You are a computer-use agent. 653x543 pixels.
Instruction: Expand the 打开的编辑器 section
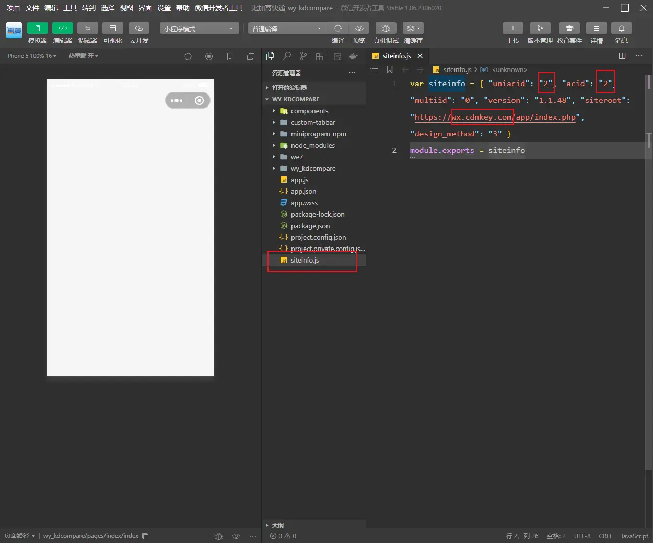click(313, 88)
